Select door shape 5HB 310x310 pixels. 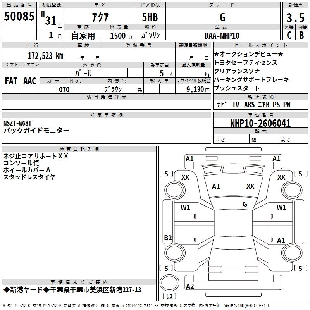(x=150, y=17)
